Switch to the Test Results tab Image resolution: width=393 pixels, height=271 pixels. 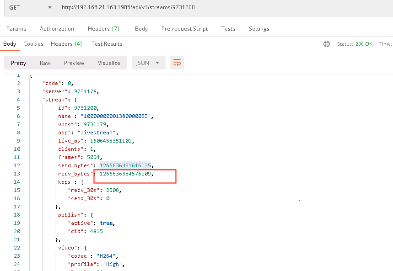click(106, 43)
